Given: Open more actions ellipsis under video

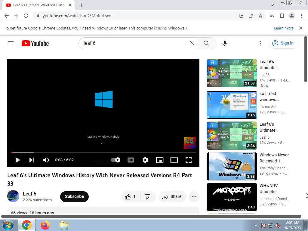Looking at the screenshot, I should click(194, 197).
